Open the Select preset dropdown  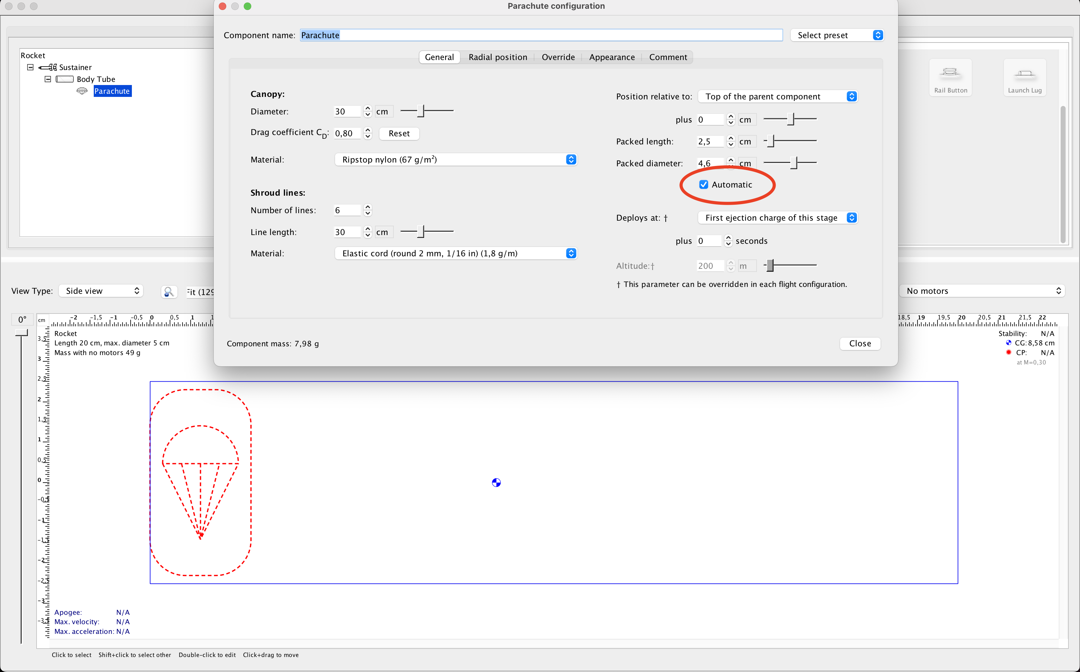[x=837, y=35]
